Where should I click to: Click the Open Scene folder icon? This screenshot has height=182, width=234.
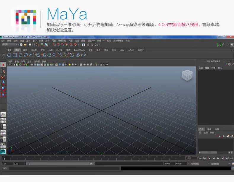pyautogui.click(x=25, y=45)
